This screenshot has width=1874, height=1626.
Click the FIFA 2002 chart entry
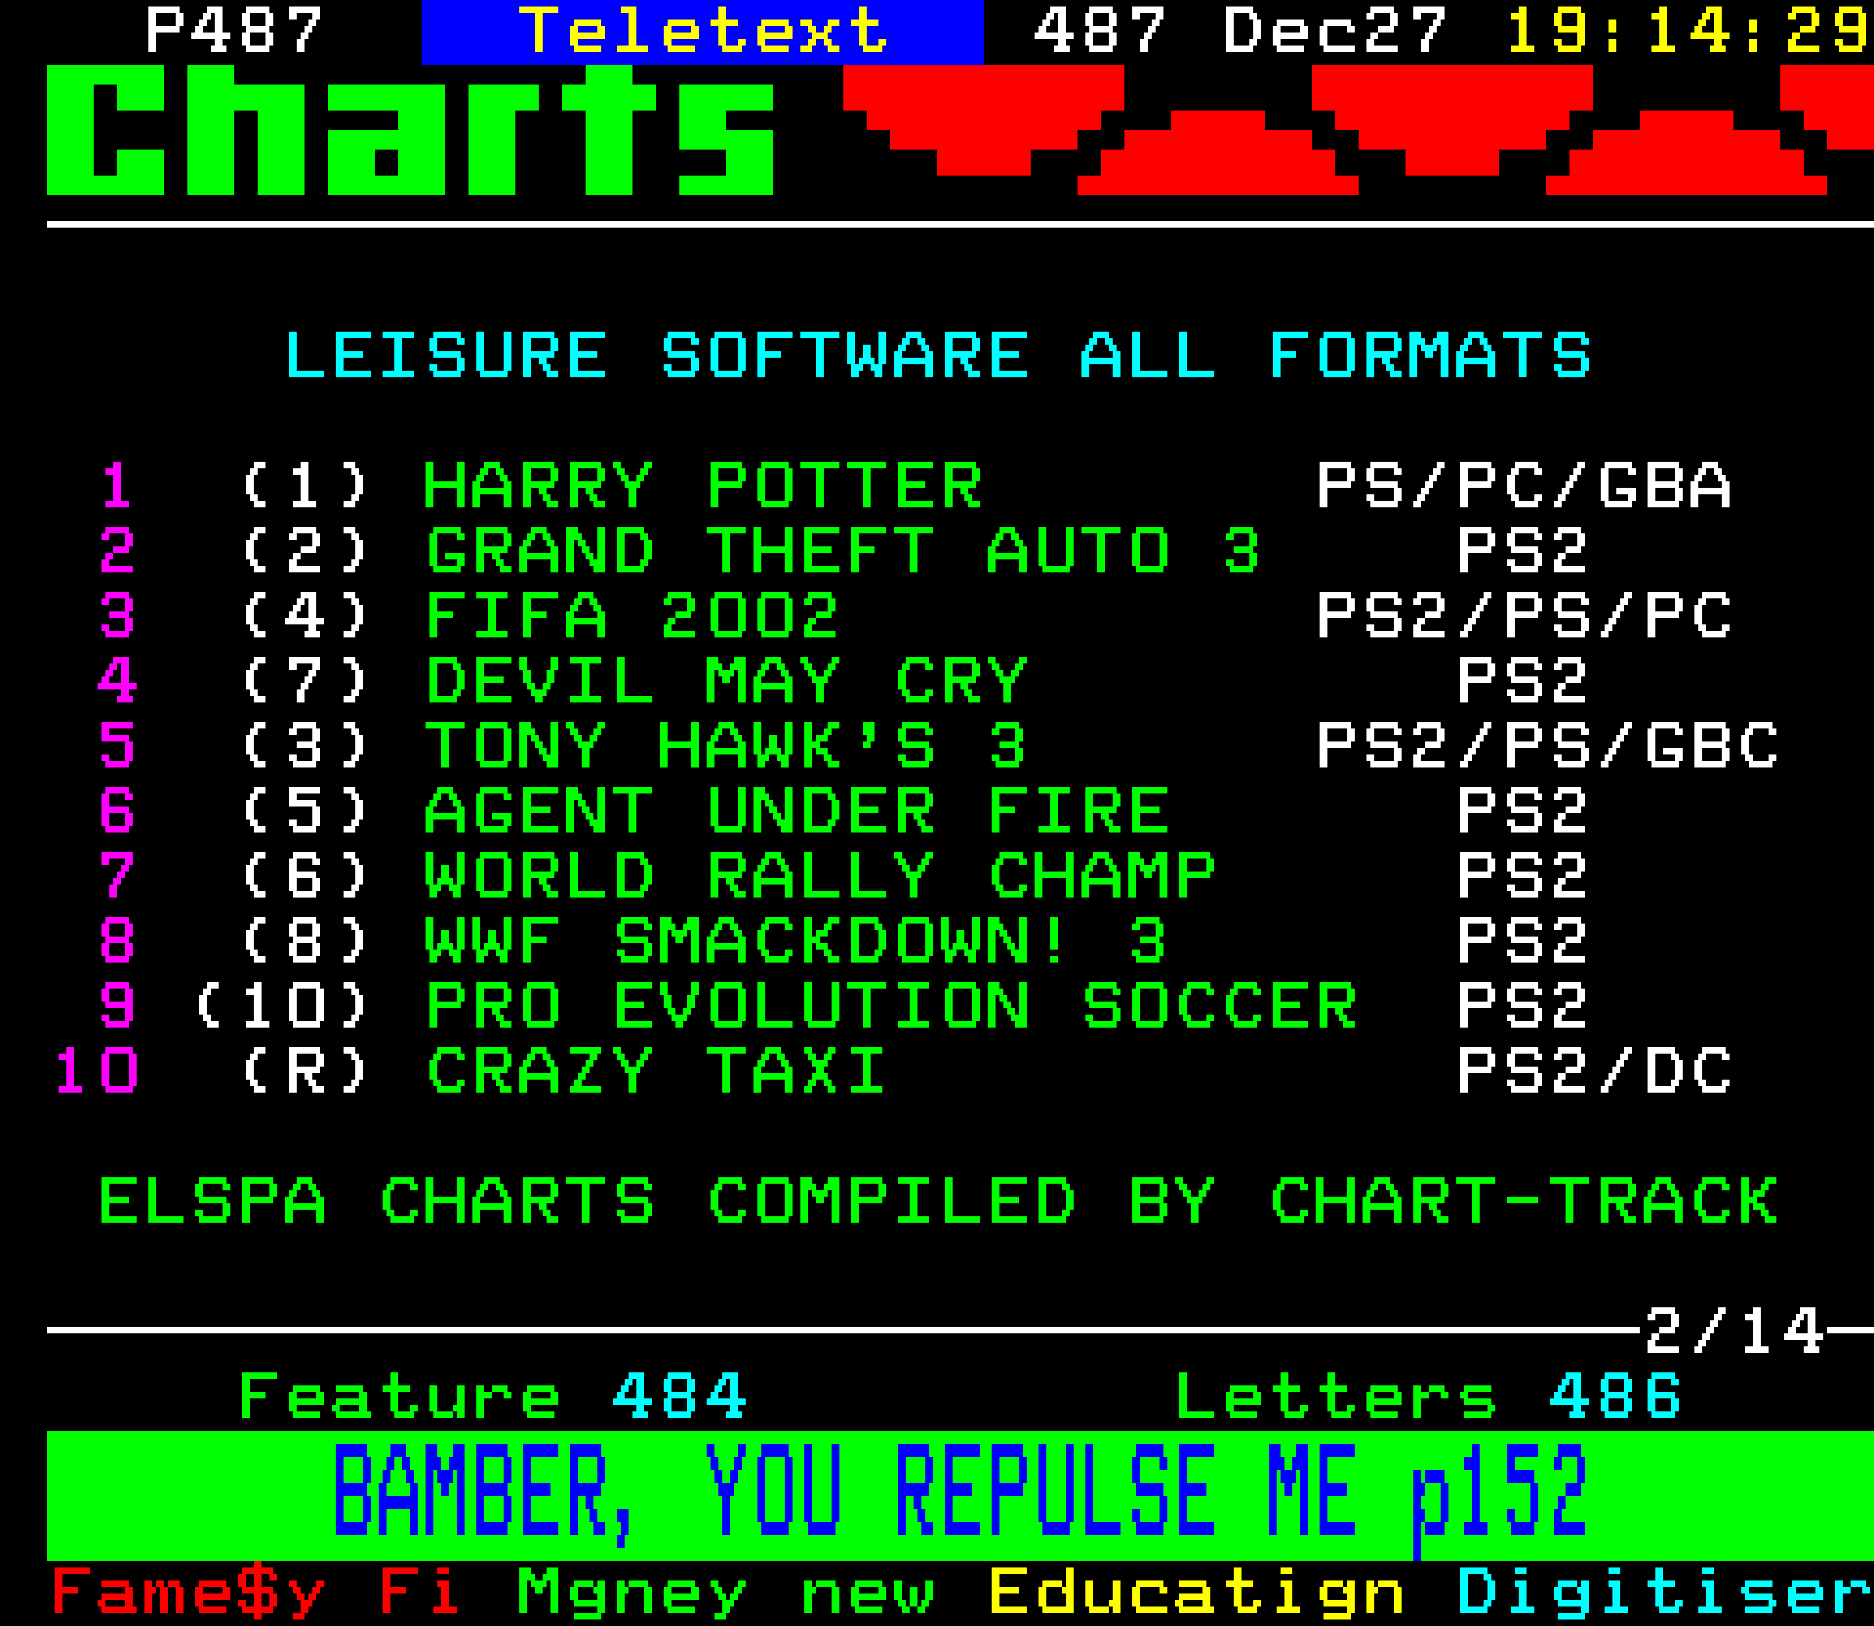tap(631, 616)
